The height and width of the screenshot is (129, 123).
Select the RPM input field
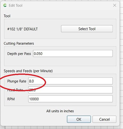coord(70,99)
